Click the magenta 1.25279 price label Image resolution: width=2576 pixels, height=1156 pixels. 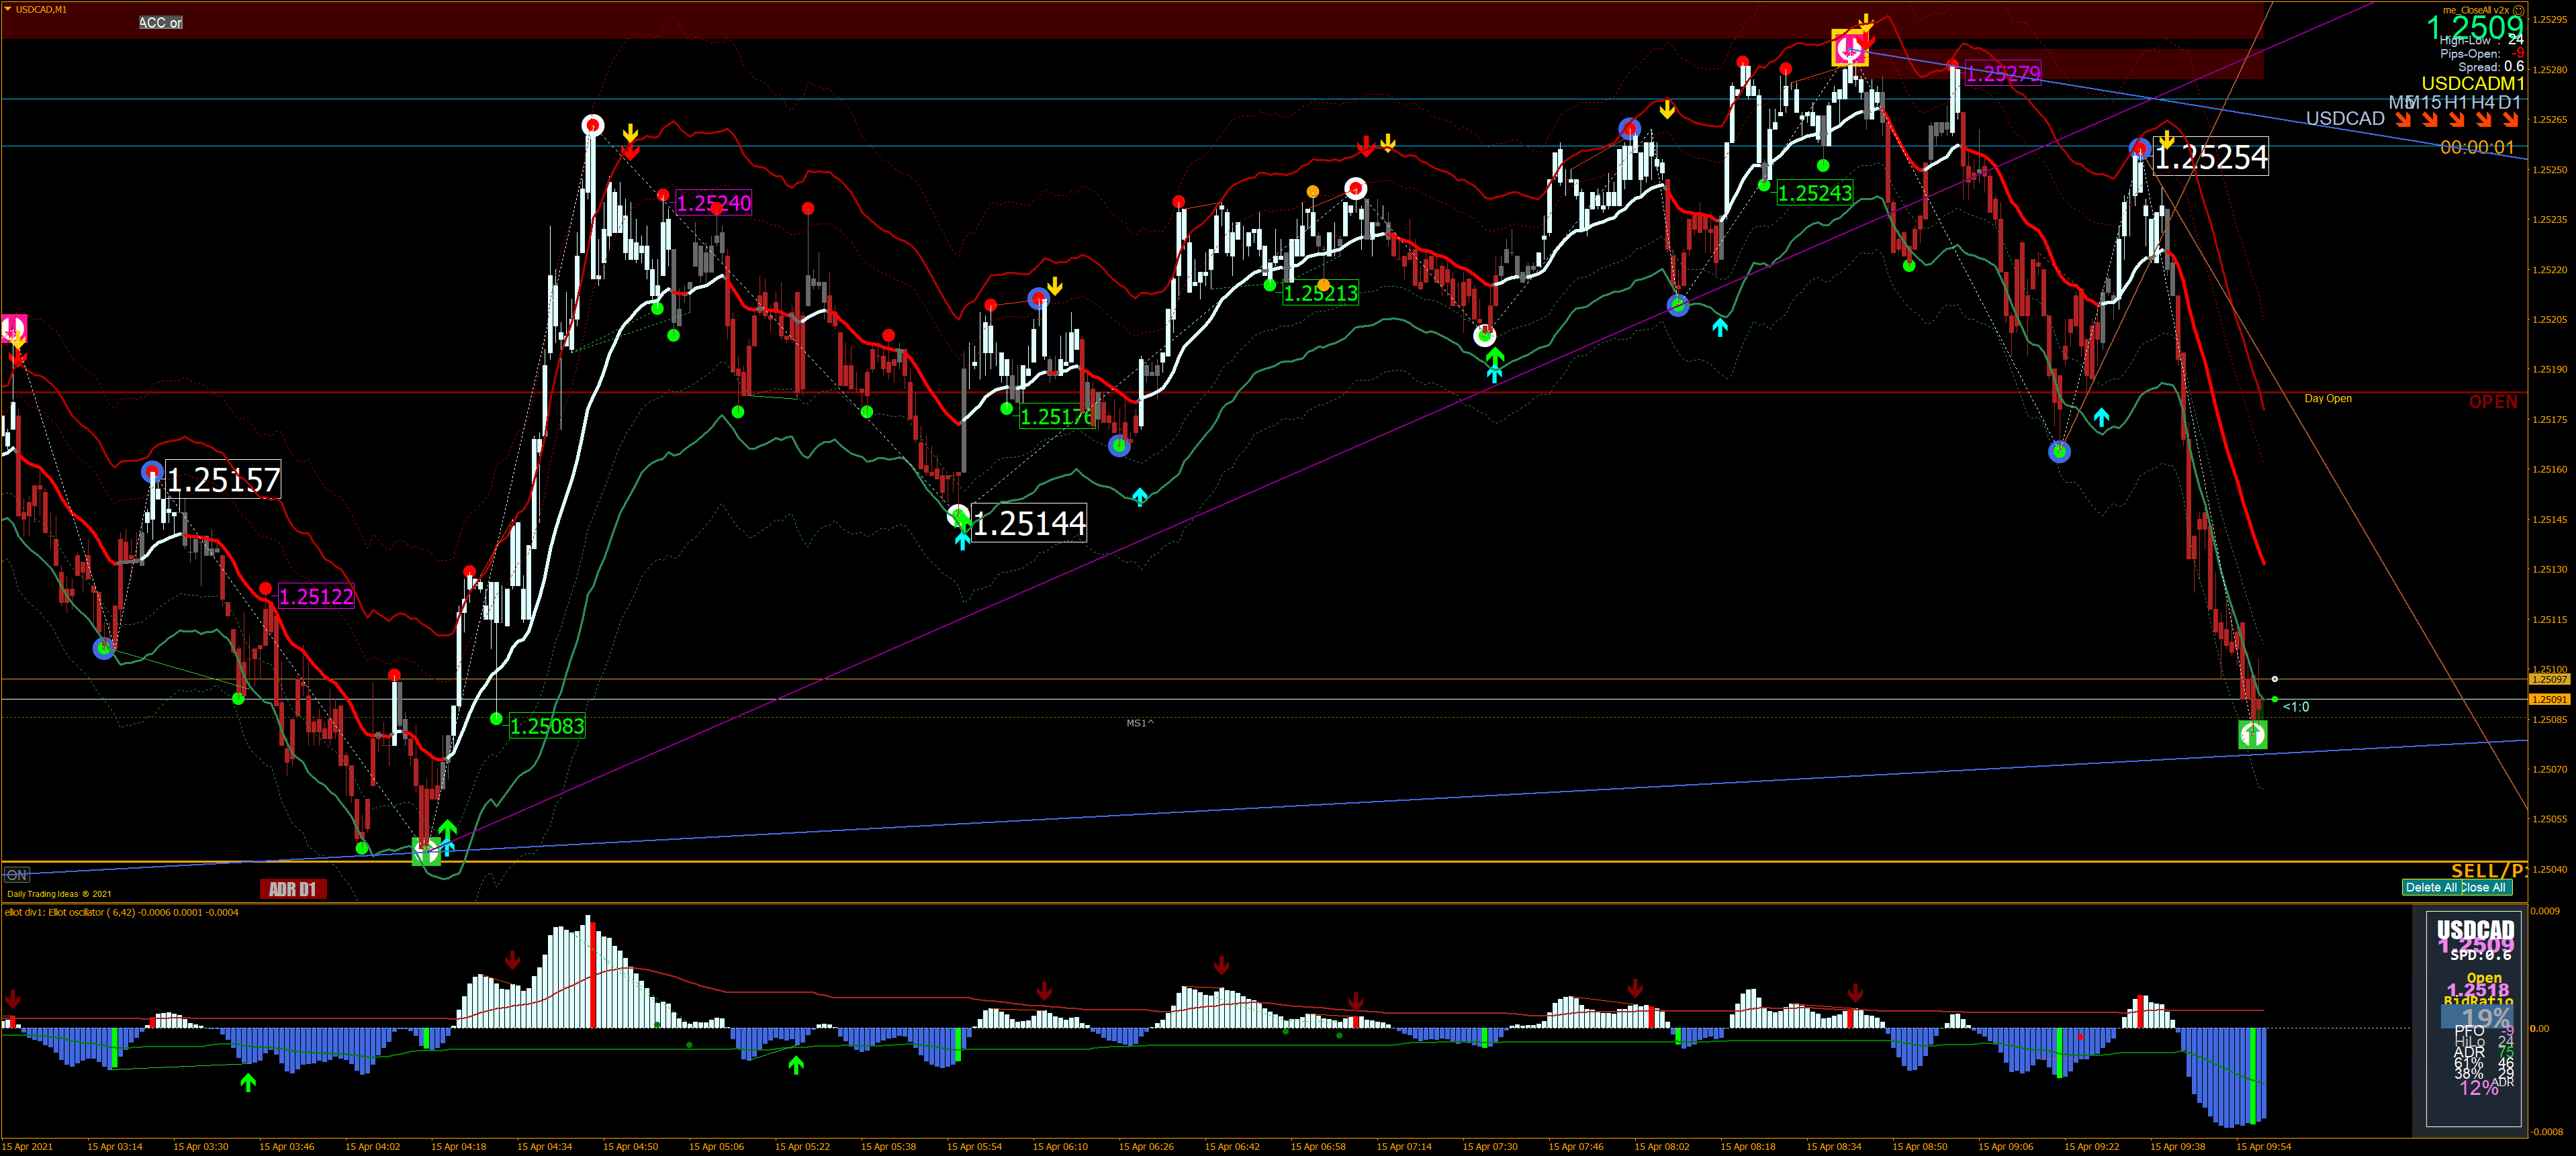2002,73
